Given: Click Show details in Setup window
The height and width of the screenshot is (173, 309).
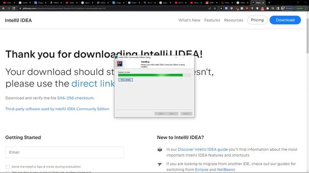Looking at the screenshot, I should click(x=126, y=80).
